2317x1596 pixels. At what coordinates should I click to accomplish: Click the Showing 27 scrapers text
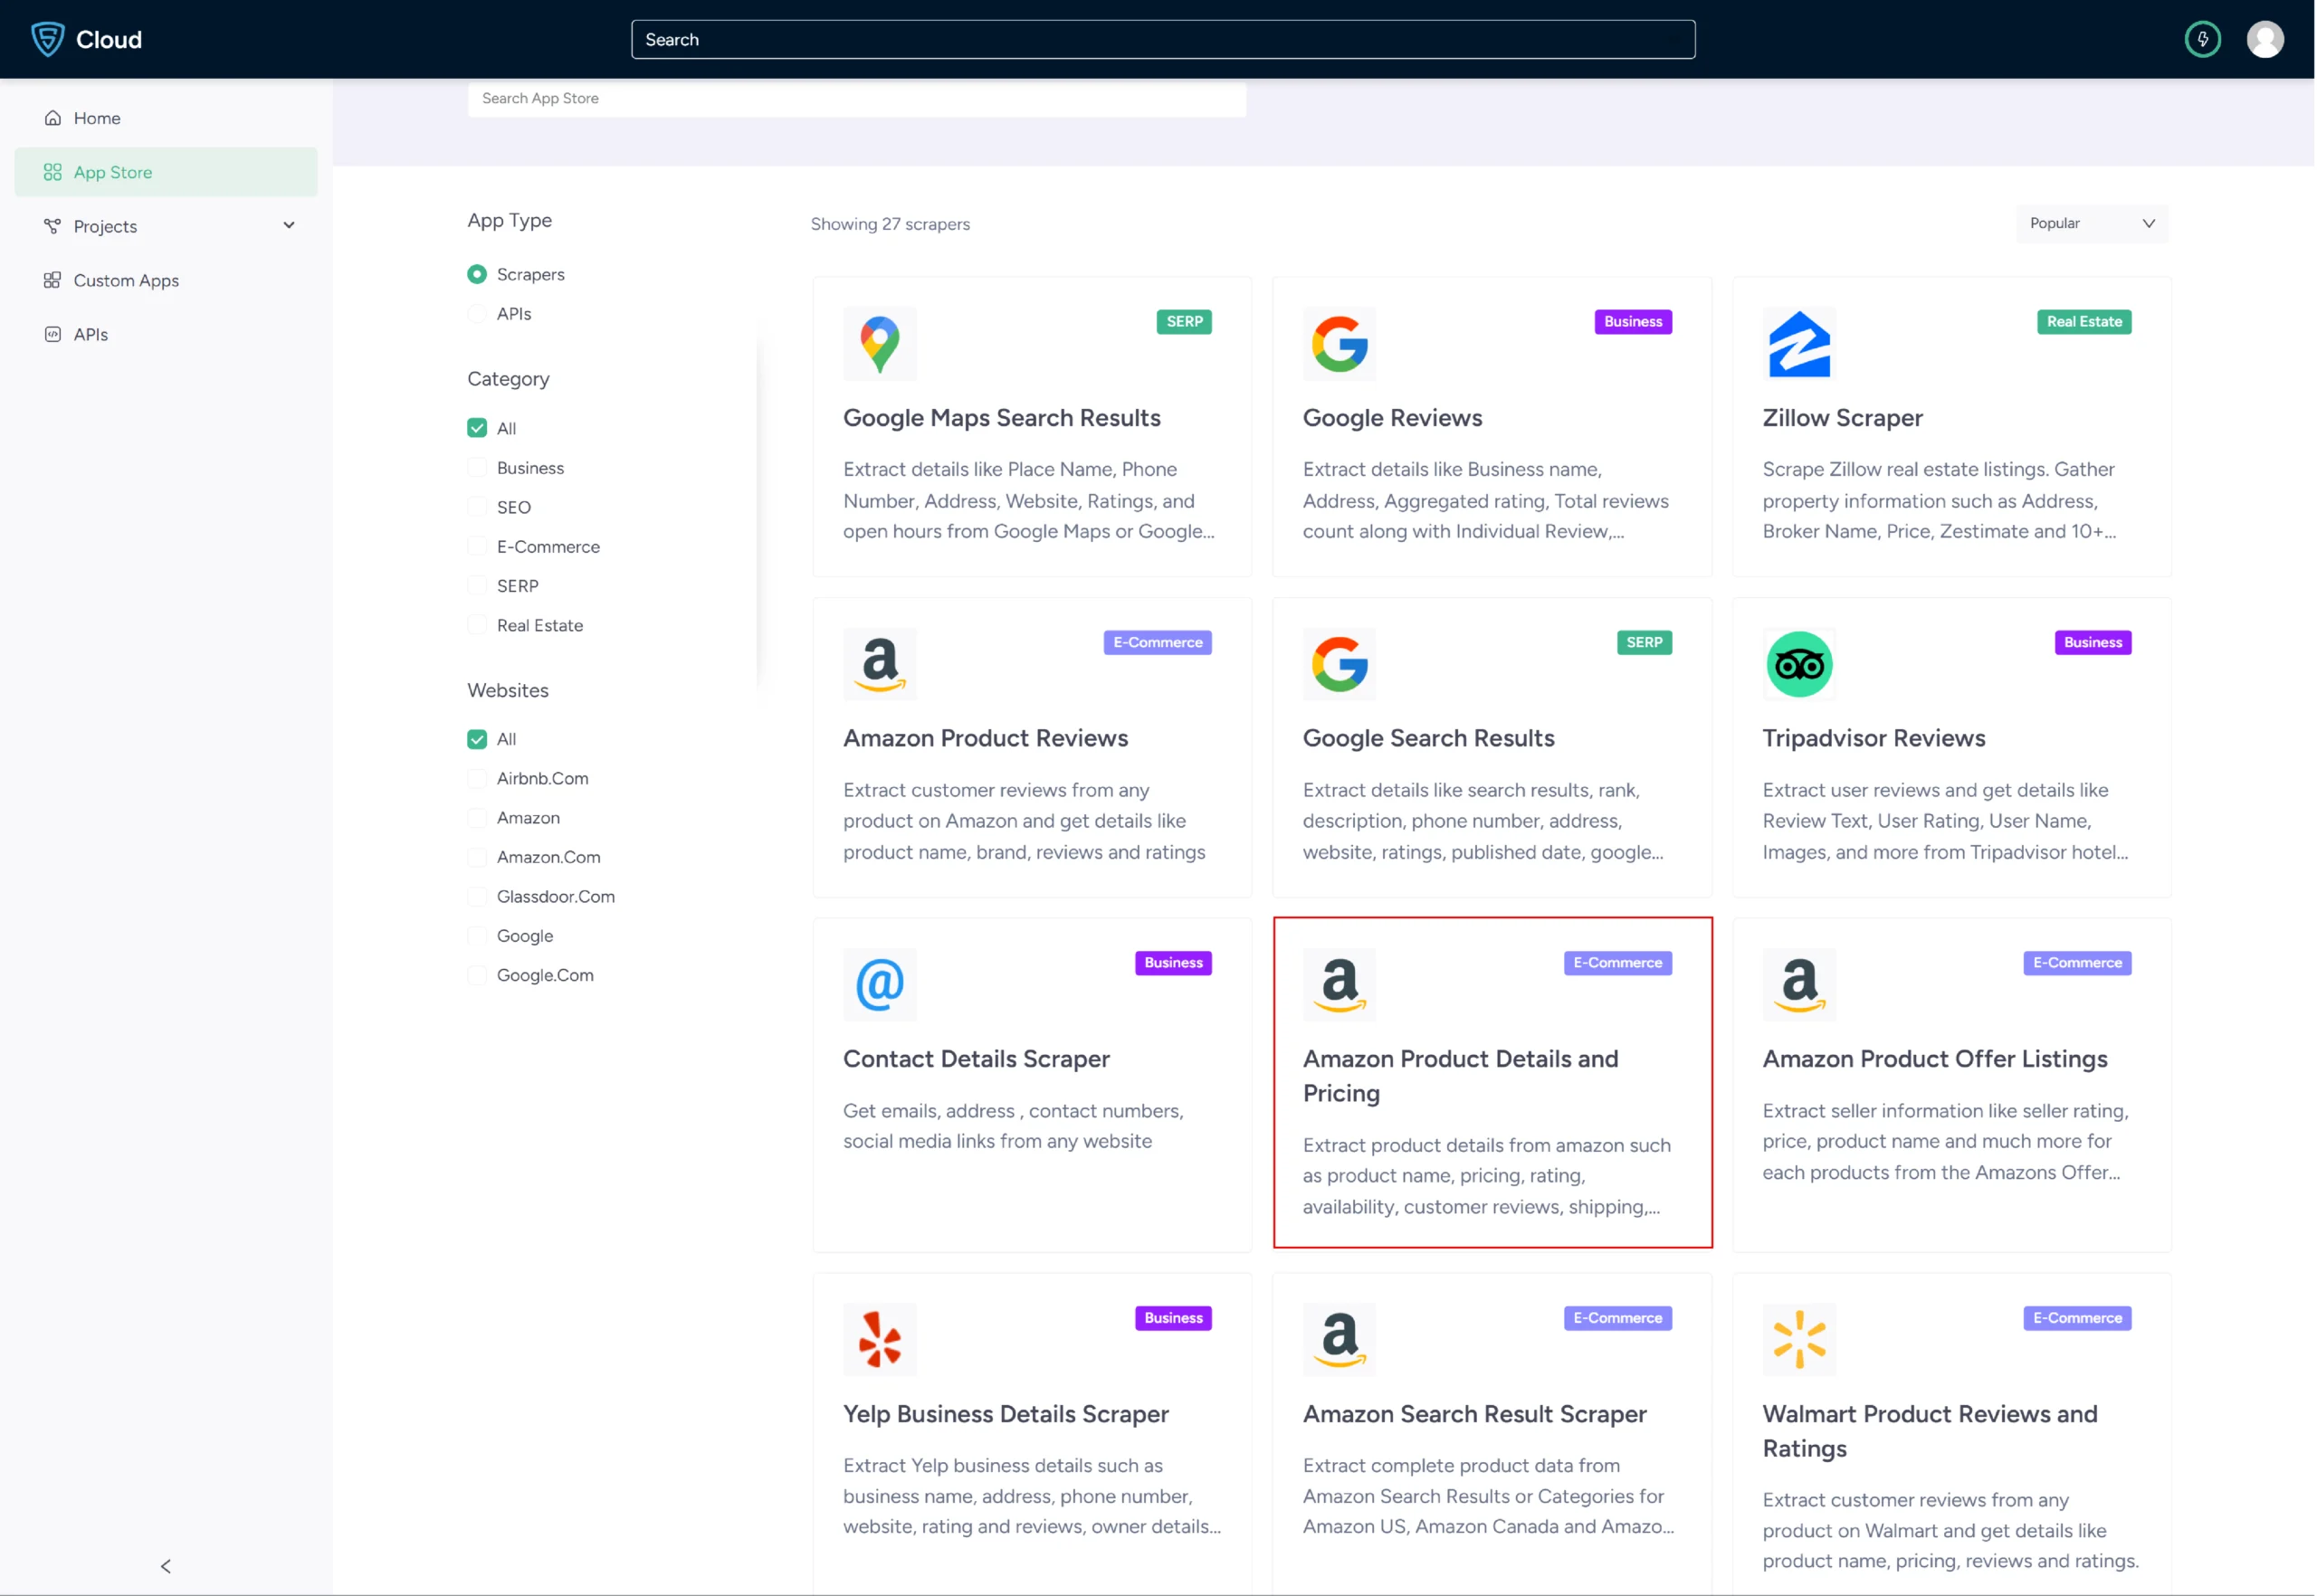point(890,224)
